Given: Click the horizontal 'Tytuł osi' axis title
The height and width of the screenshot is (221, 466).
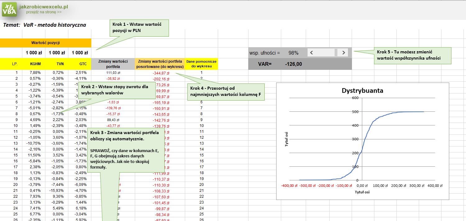Looking at the screenshot, I should coord(362,192).
